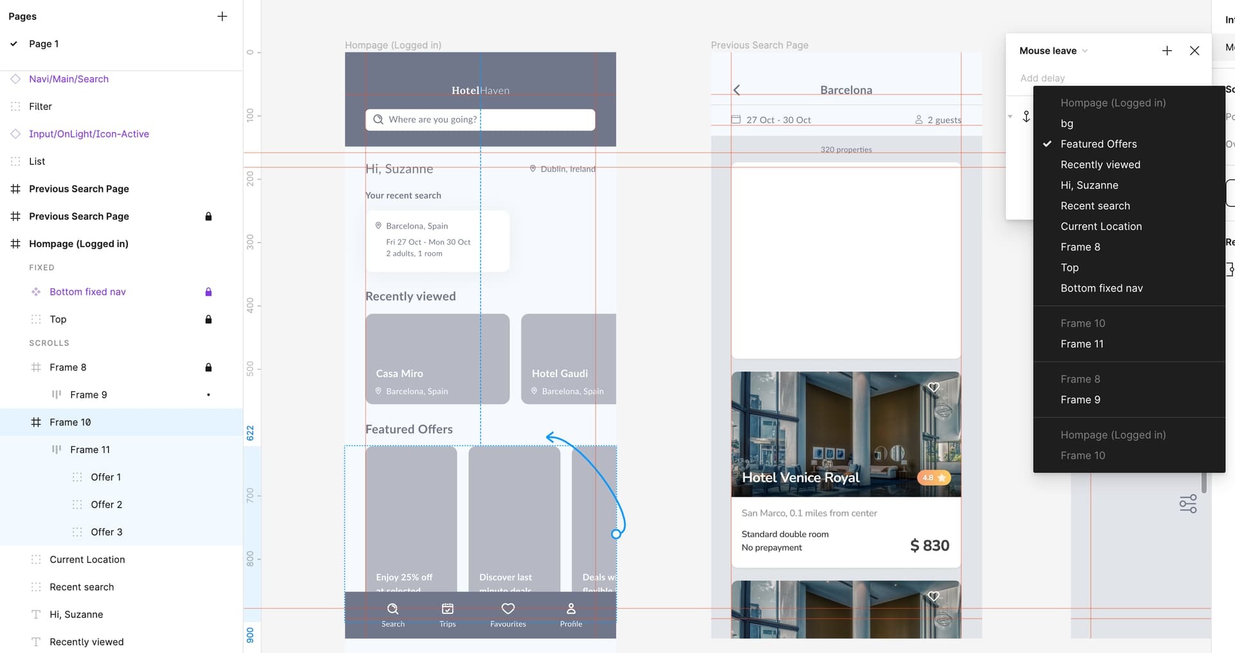Click Bottom fixed nav component icon

coord(36,292)
